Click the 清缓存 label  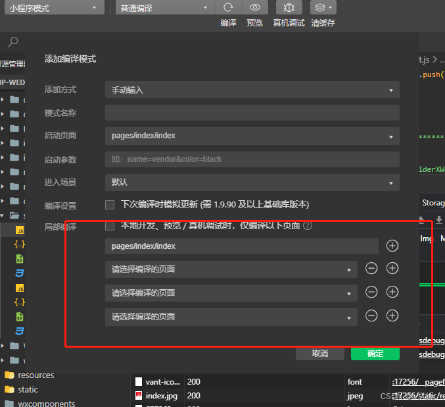[x=323, y=23]
